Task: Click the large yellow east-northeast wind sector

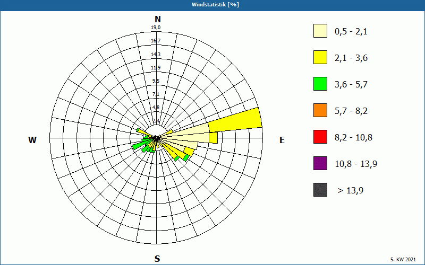Action: [235, 120]
